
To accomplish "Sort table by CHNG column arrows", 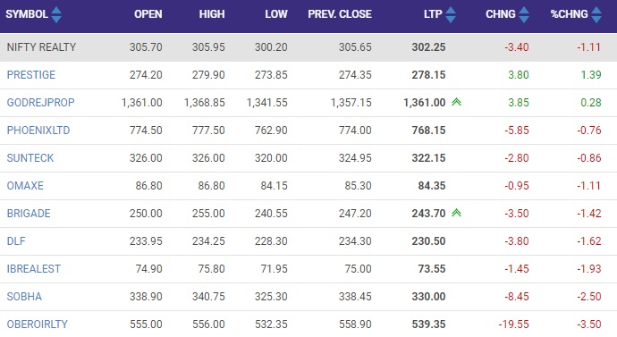I will tap(524, 14).
